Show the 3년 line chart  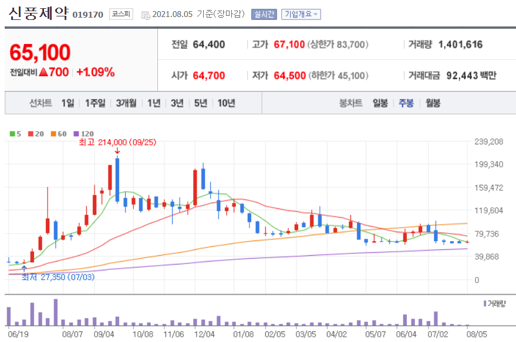pos(177,103)
